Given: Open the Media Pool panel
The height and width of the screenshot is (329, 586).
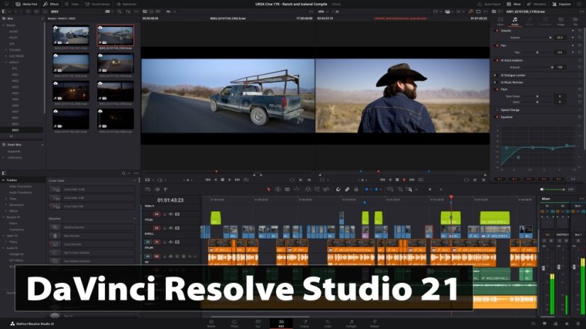Looking at the screenshot, I should pyautogui.click(x=26, y=4).
